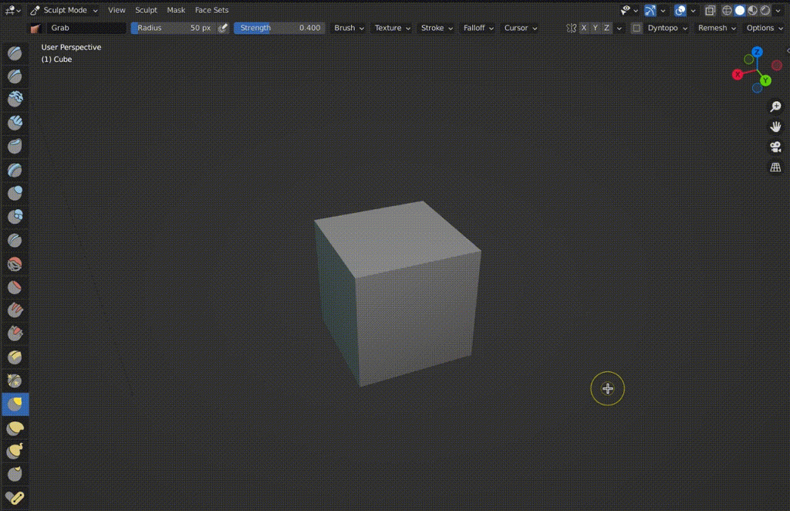Open the Dyntopo dropdown
Image resolution: width=790 pixels, height=511 pixels.
(665, 28)
